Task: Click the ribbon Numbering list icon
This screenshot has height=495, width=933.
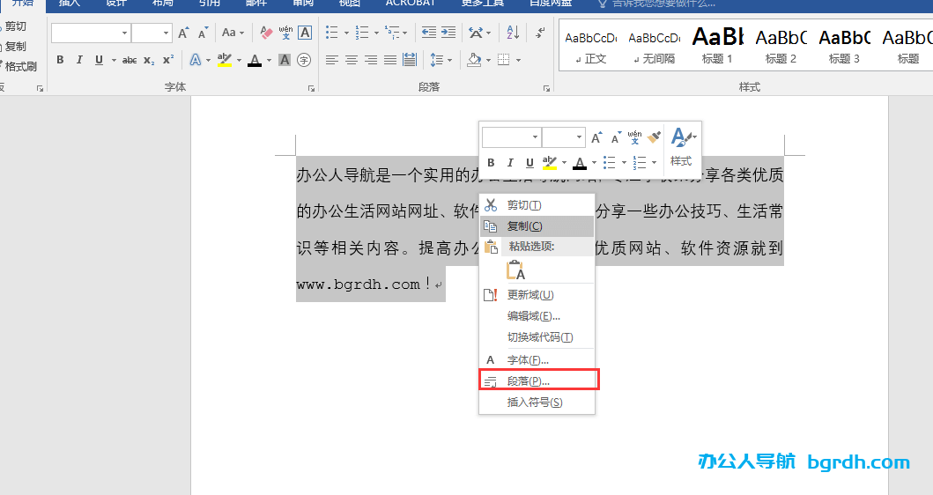Action: [362, 32]
